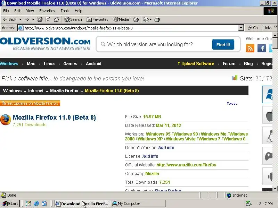Click the Upload Software link
The width and height of the screenshot is (278, 208).
tap(196, 64)
